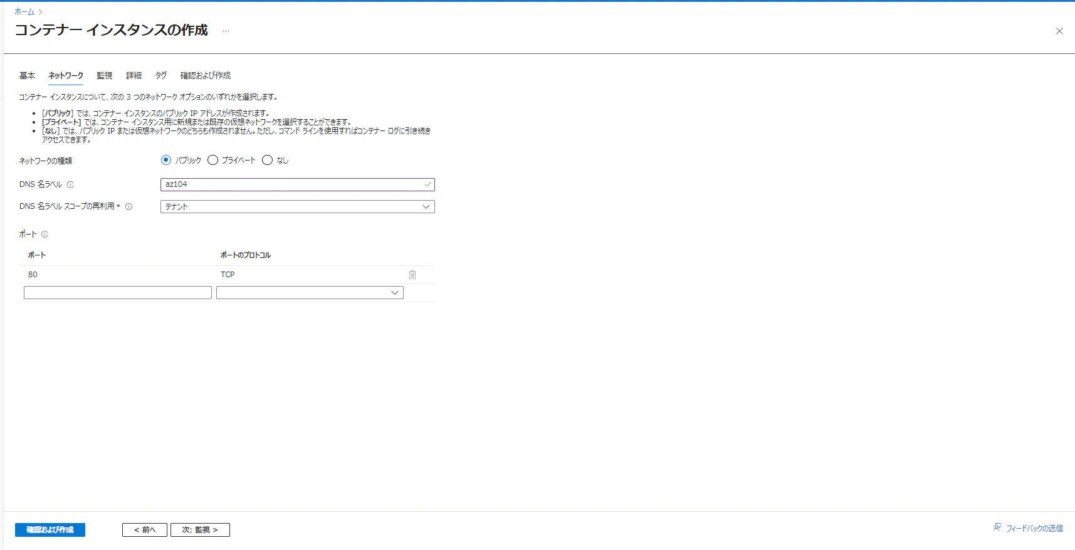Select the パブリック network type
The height and width of the screenshot is (550, 1075).
coord(166,160)
